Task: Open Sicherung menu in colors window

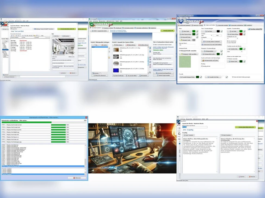Action: point(184,18)
